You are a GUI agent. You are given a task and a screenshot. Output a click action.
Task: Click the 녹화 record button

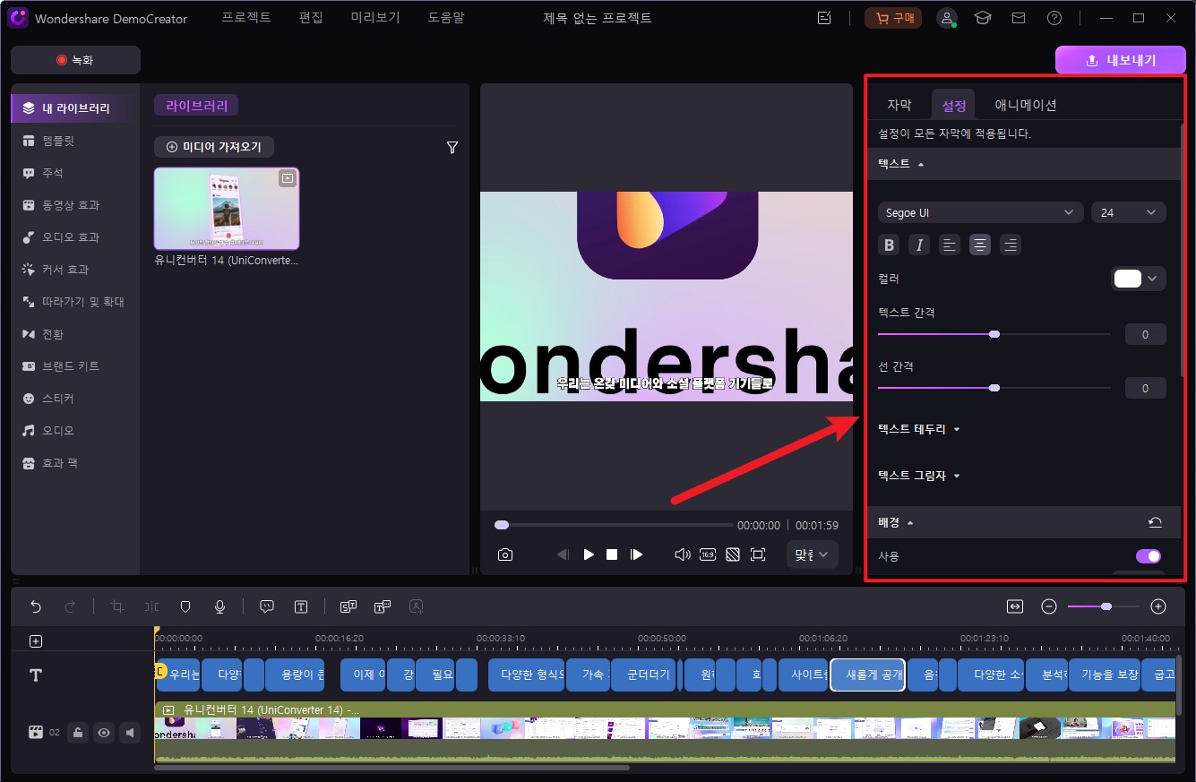[75, 60]
